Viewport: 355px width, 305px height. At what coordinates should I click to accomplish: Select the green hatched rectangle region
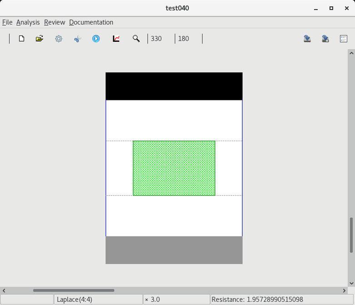(174, 168)
